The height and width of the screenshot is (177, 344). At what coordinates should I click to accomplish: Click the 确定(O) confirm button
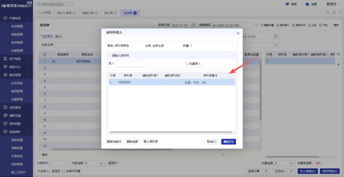pyautogui.click(x=228, y=142)
